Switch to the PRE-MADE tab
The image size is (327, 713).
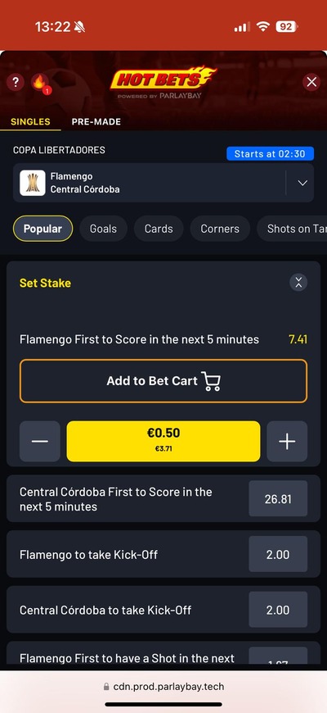pos(96,122)
